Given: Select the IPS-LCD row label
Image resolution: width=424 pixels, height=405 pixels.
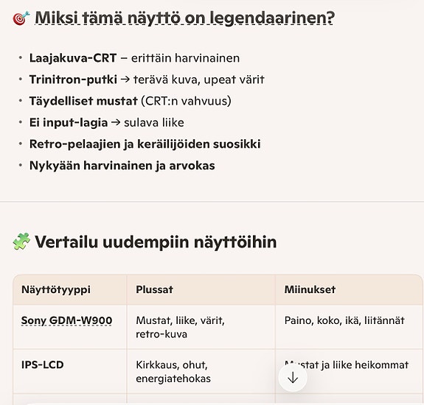Looking at the screenshot, I should 43,364.
